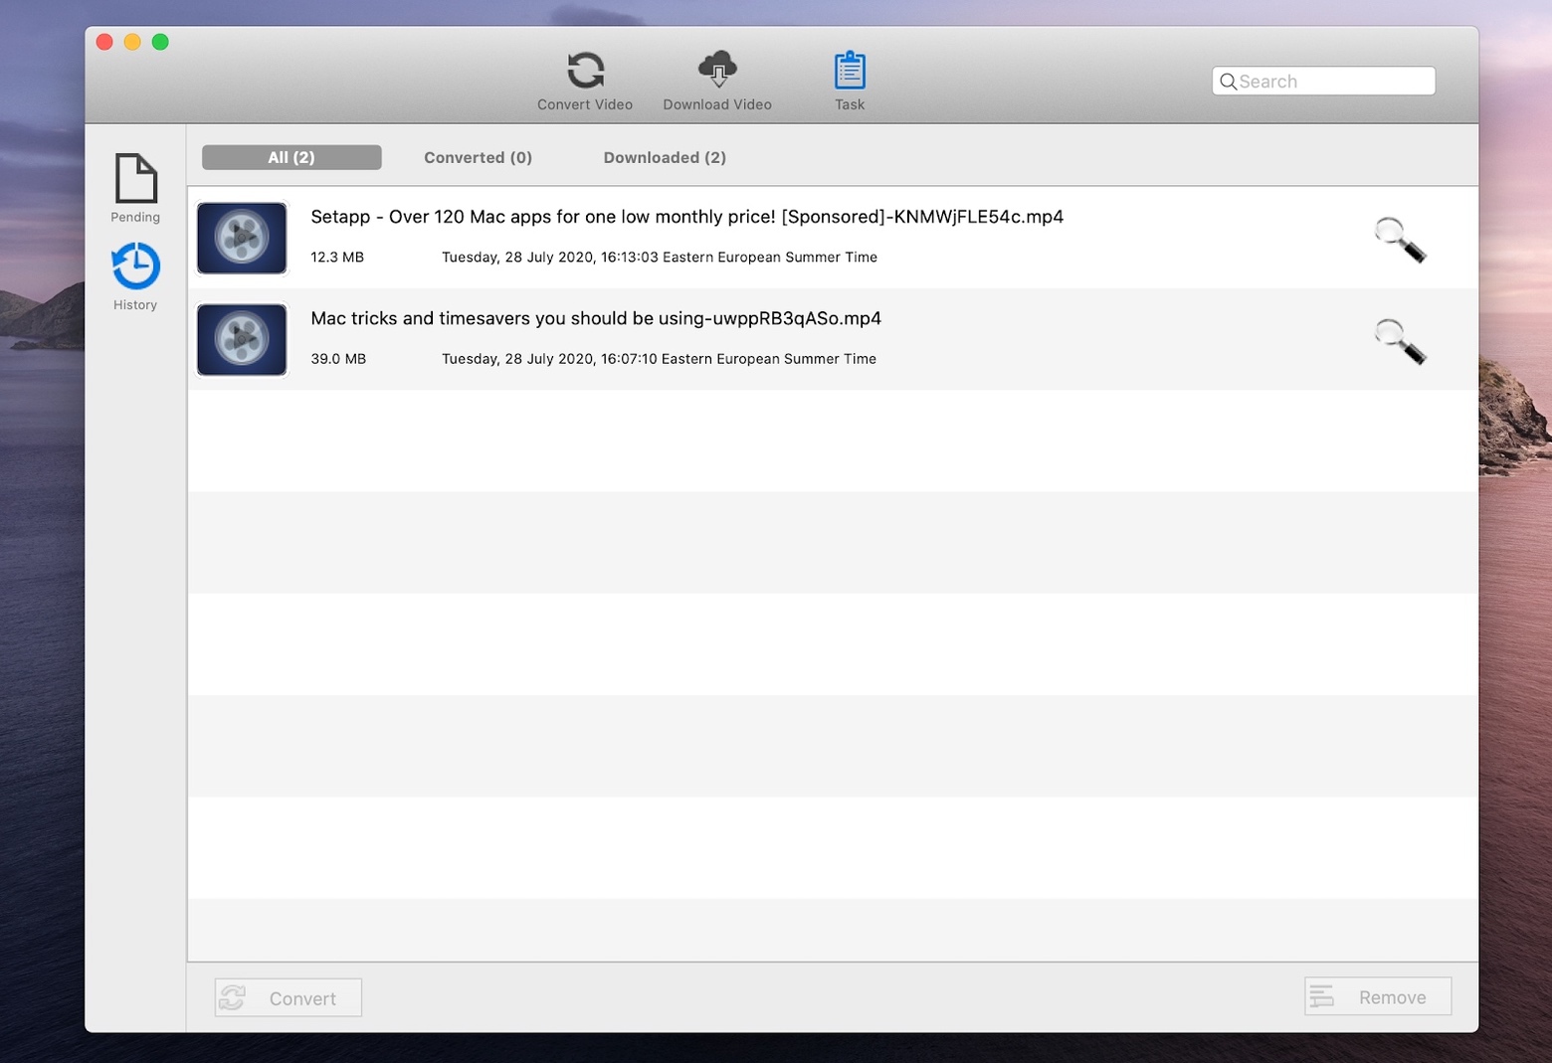
Task: Reveal Mac tricks video with magnifier icon
Action: 1400,341
